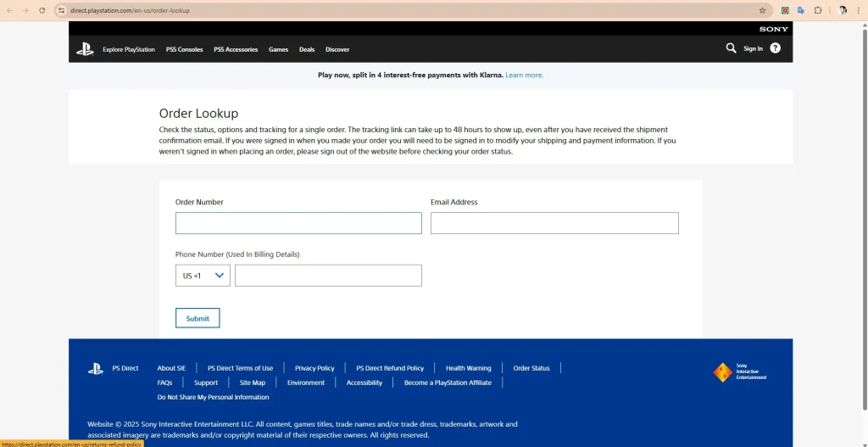The width and height of the screenshot is (868, 447).
Task: Open PS5 Accessories menu
Action: click(236, 49)
